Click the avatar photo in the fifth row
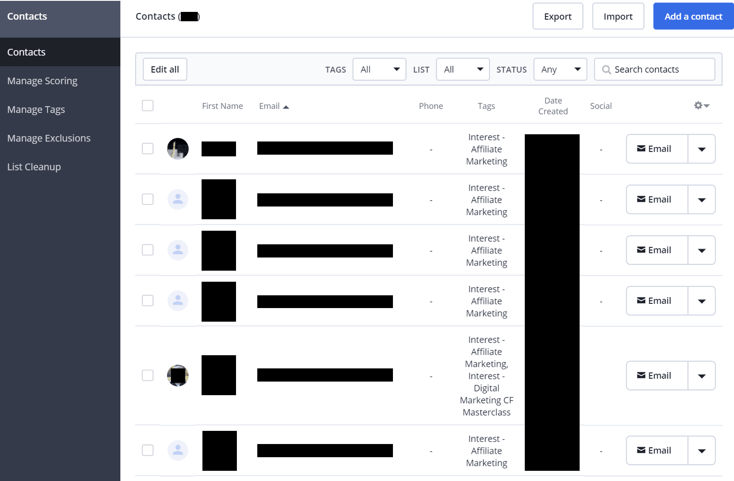 click(178, 375)
